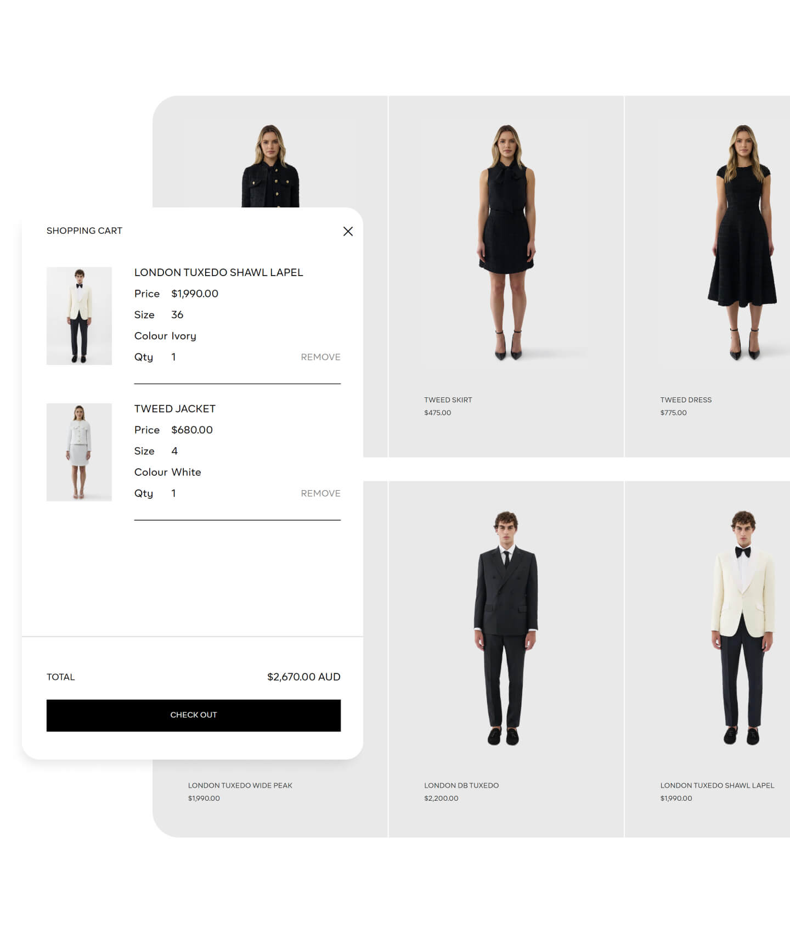Viewport: 790px width, 933px height.
Task: Open the London DB Tuxedo product link
Action: click(x=461, y=785)
